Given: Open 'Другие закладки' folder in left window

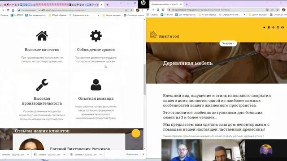Looking at the screenshot, I should pyautogui.click(x=112, y=15).
